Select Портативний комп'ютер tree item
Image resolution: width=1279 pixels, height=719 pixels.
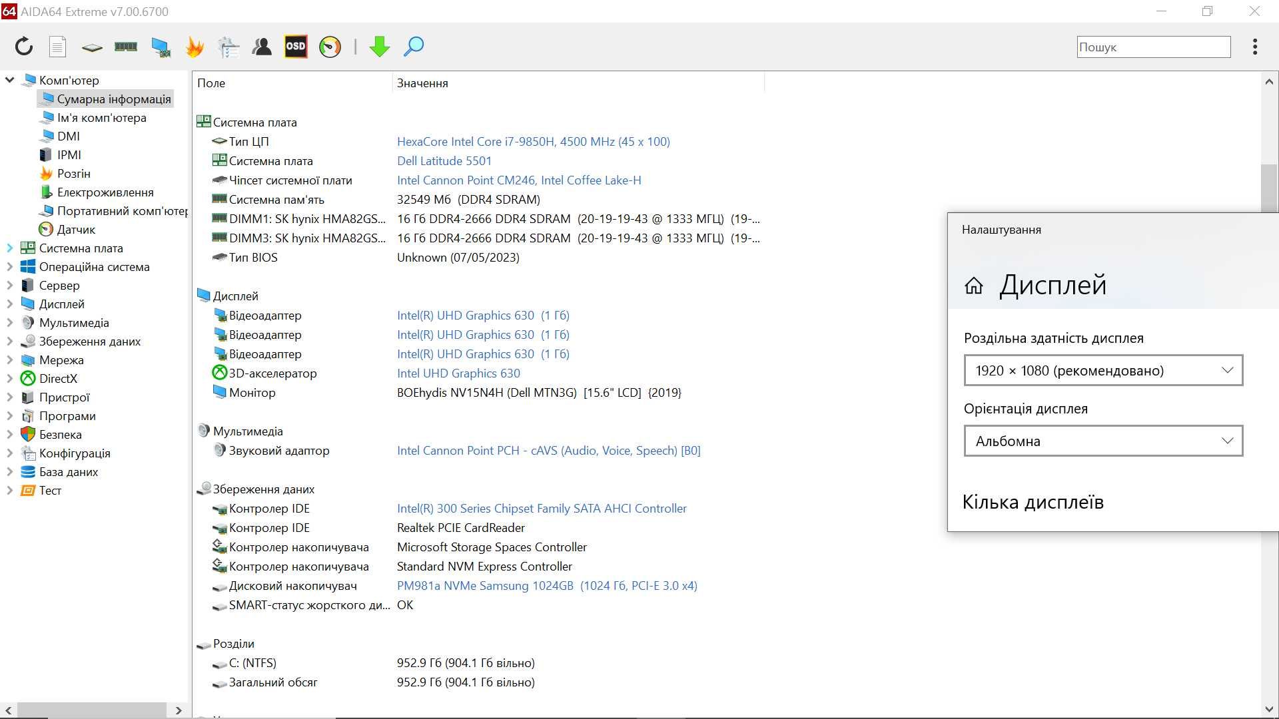point(113,211)
